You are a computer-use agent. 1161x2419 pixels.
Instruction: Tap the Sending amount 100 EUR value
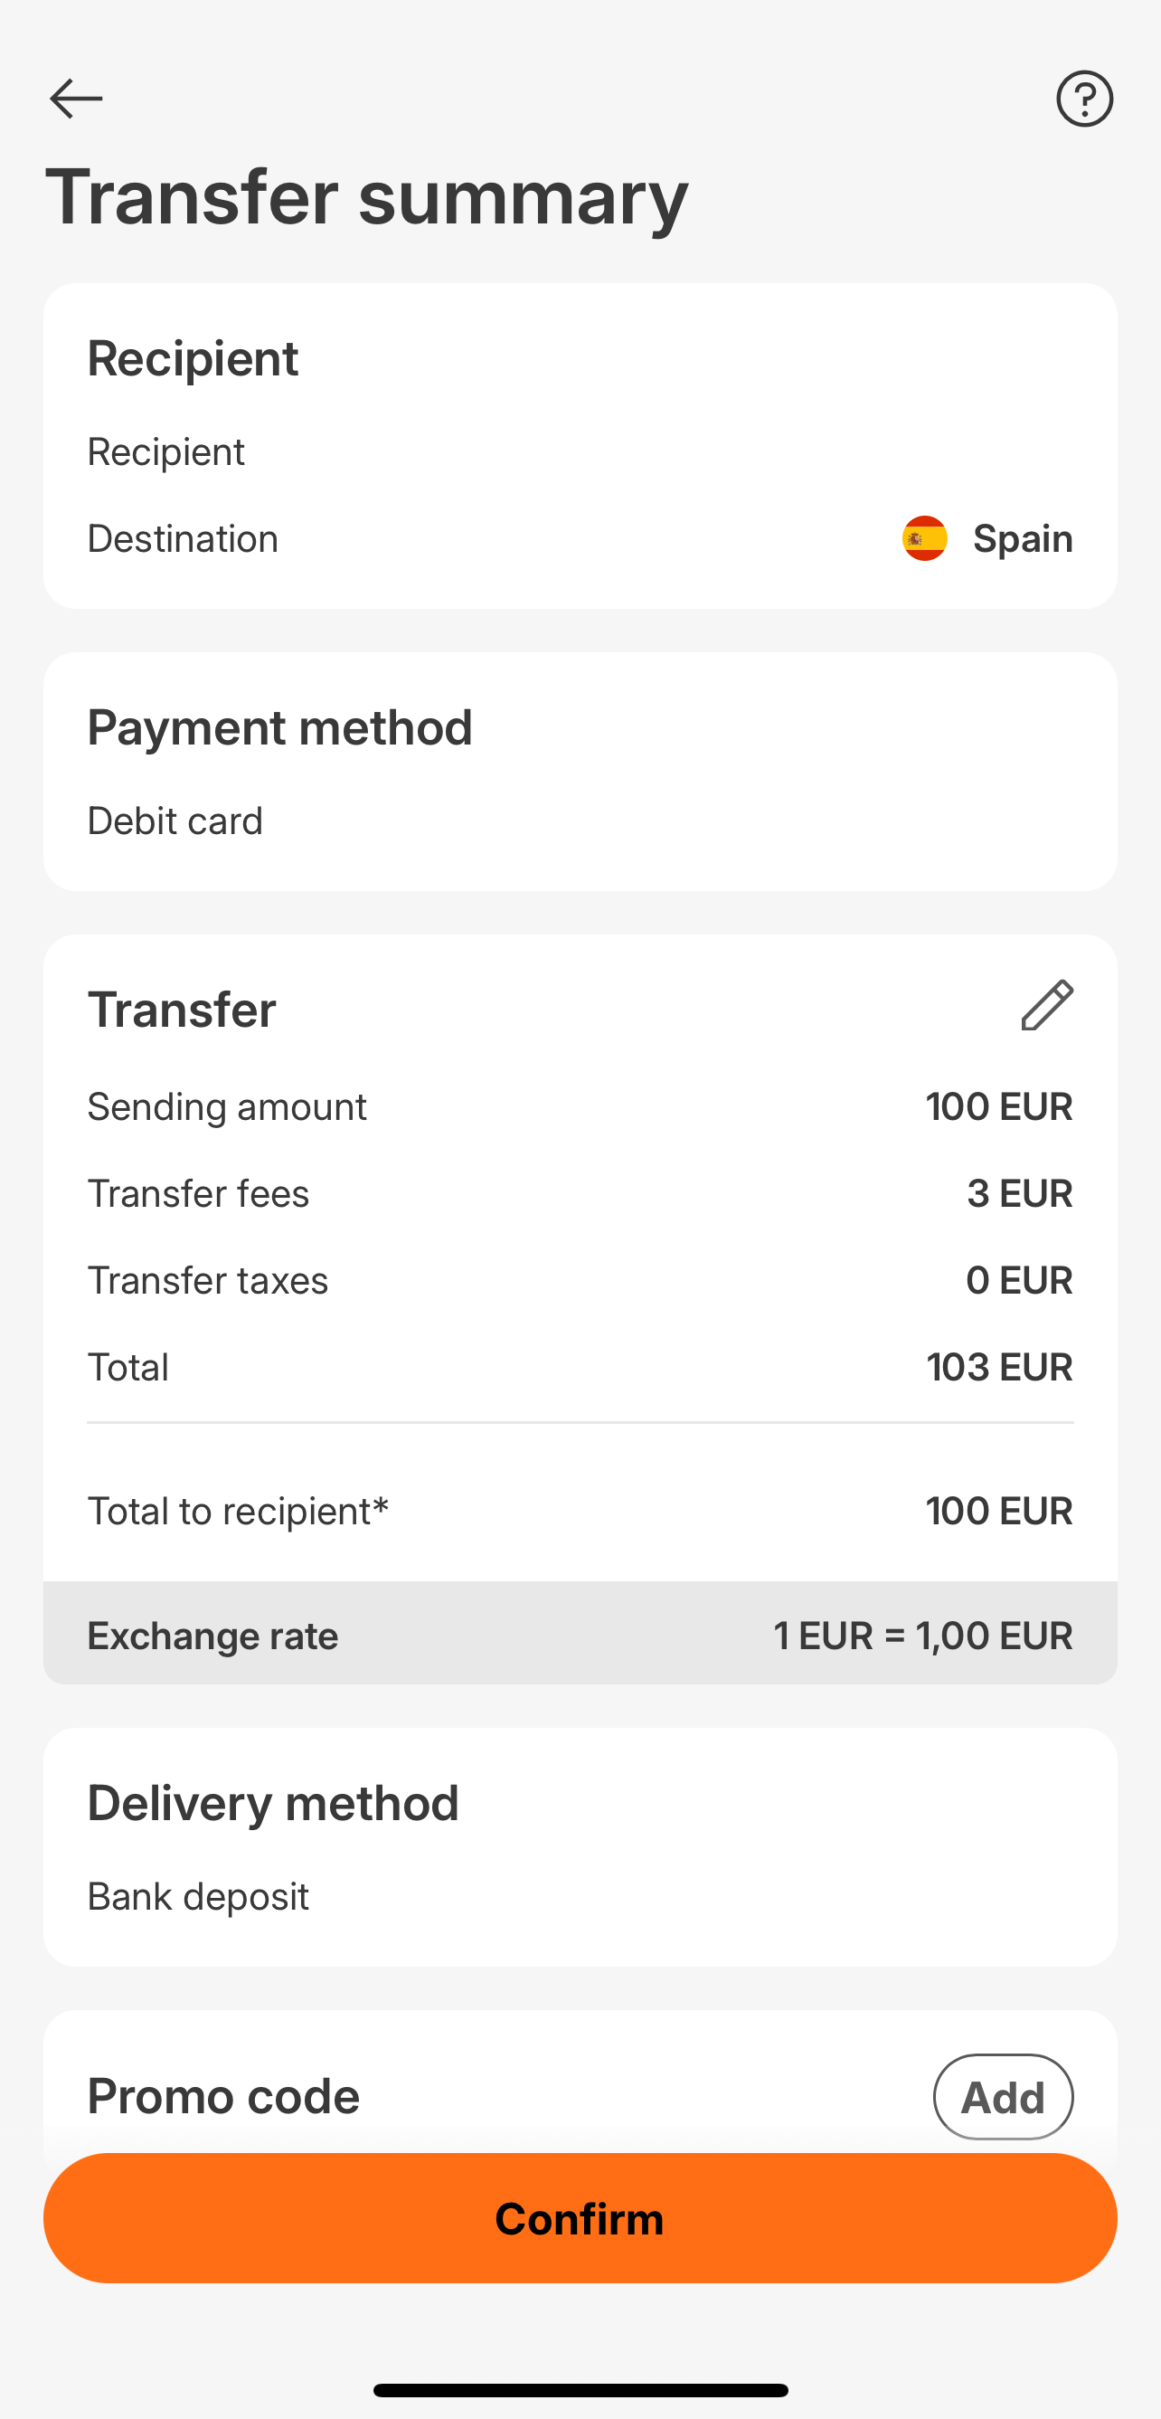click(999, 1106)
